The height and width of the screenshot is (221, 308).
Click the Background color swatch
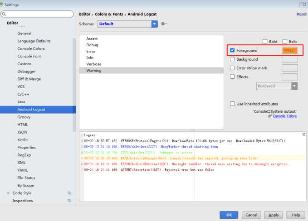point(290,59)
